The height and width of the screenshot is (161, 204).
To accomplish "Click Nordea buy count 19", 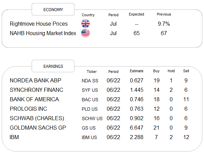I will (157, 80).
